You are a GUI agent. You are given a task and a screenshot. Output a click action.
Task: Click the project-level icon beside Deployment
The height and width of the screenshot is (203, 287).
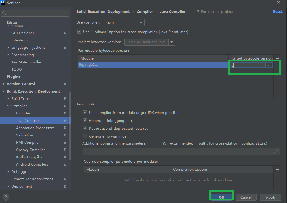[65, 186]
